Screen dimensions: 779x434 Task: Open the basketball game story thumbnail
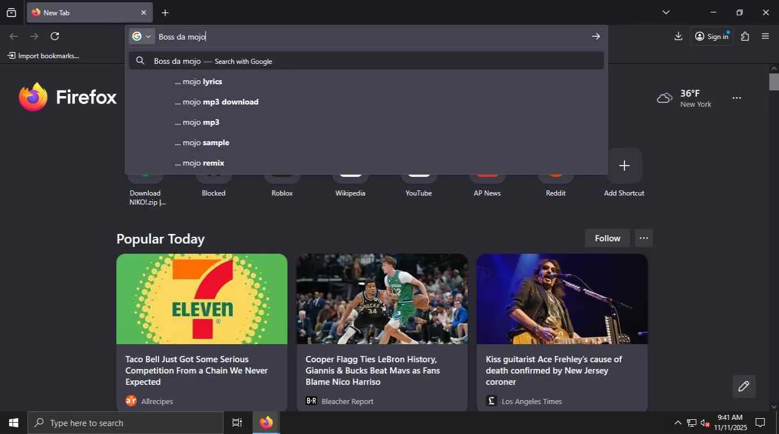382,299
